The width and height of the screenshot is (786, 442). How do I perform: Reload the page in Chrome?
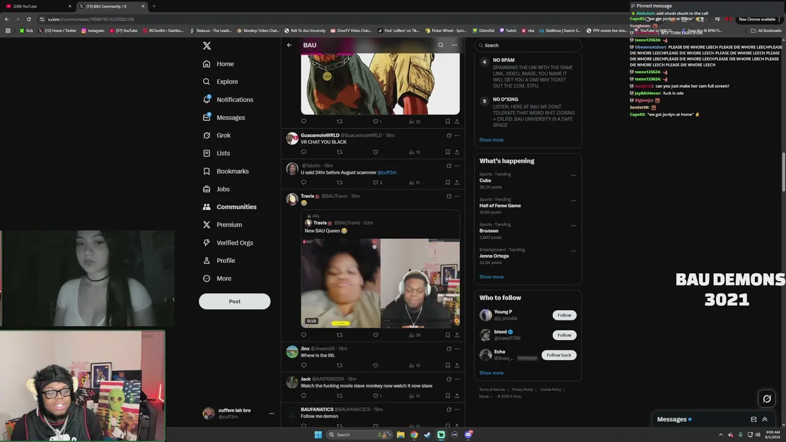[x=28, y=19]
